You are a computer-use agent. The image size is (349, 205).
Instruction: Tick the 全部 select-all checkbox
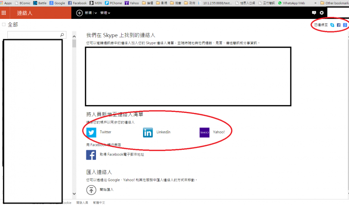3,25
